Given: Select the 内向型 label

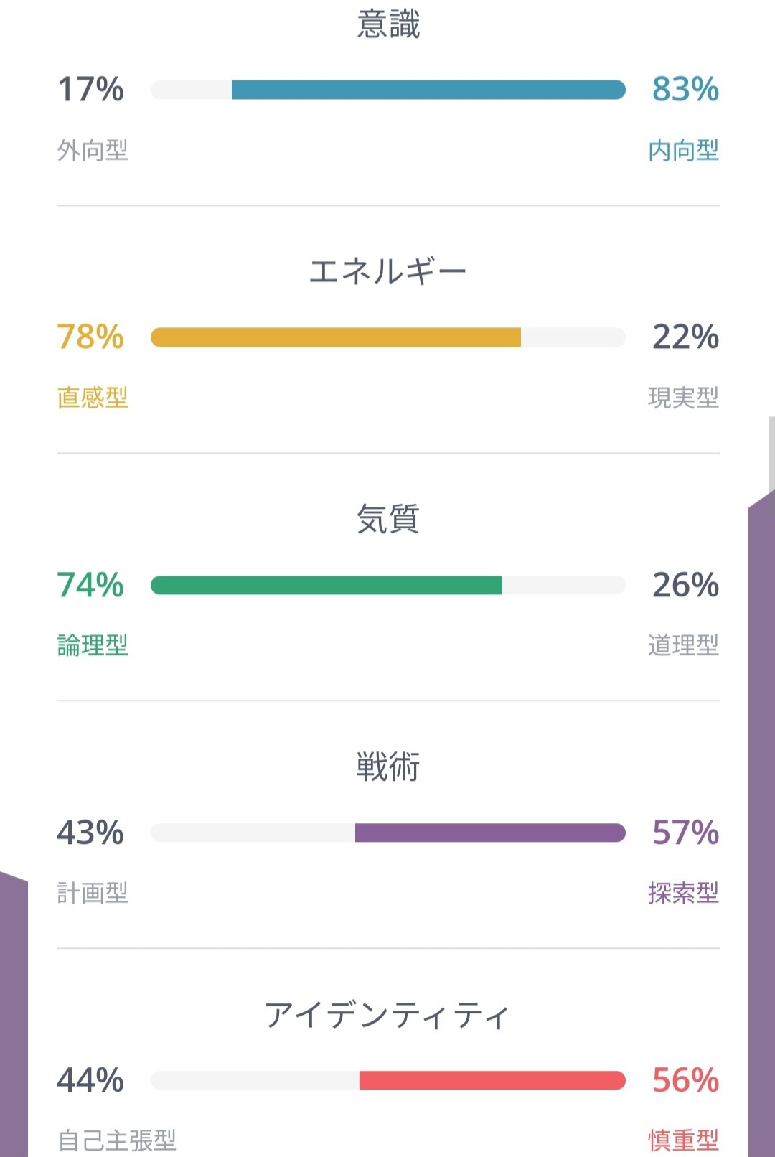Looking at the screenshot, I should tap(683, 151).
